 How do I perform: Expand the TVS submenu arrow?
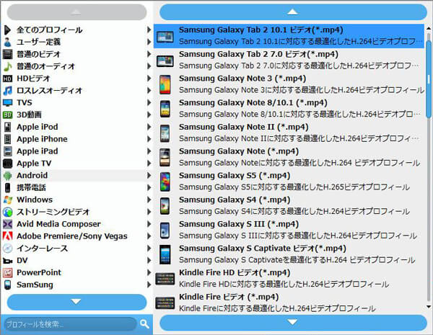click(x=149, y=103)
